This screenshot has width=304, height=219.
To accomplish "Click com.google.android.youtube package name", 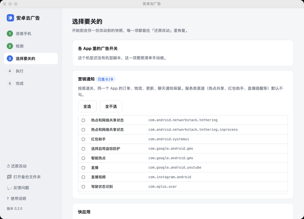I will click(175, 168).
